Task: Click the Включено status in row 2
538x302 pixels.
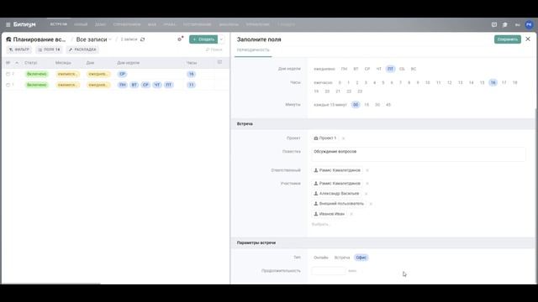Action: coord(37,74)
